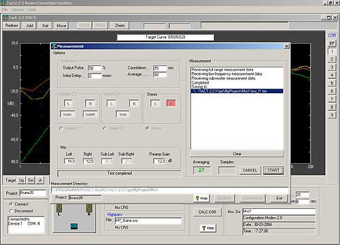Click the right speaker icon labeled R
The width and height of the screenshot is (340, 245).
(89, 208)
